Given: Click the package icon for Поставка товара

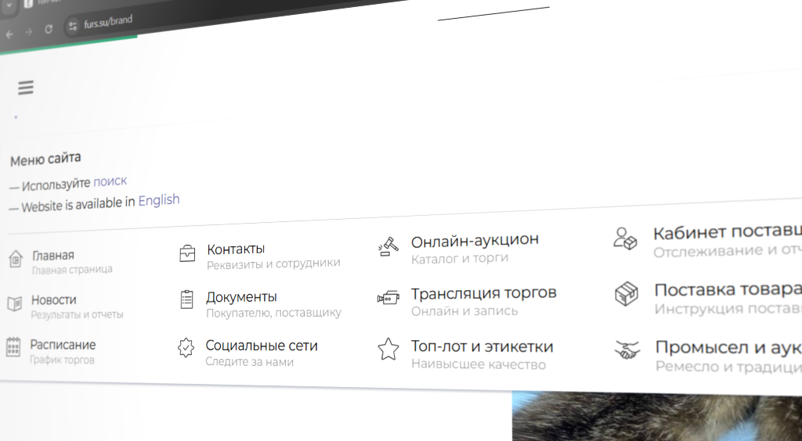Looking at the screenshot, I should click(x=627, y=295).
